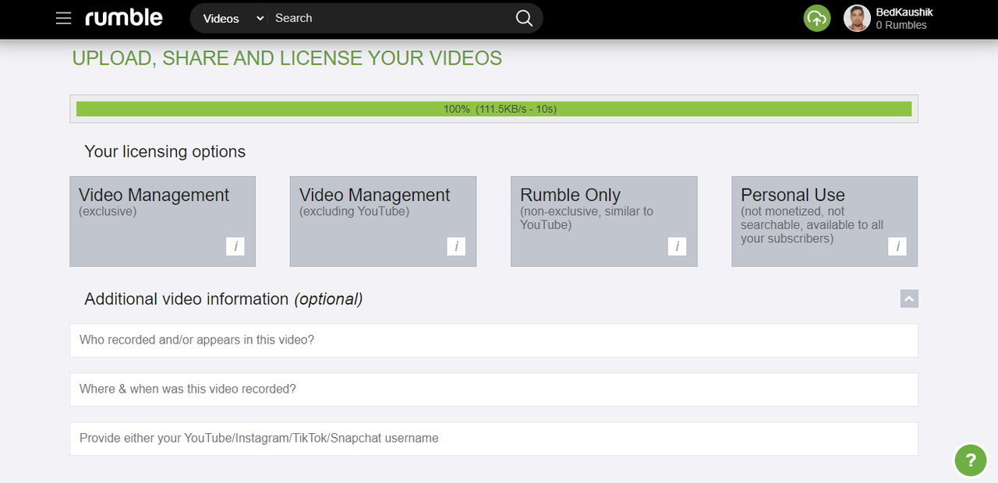Open the hamburger navigation menu
The height and width of the screenshot is (483, 998).
(x=64, y=18)
